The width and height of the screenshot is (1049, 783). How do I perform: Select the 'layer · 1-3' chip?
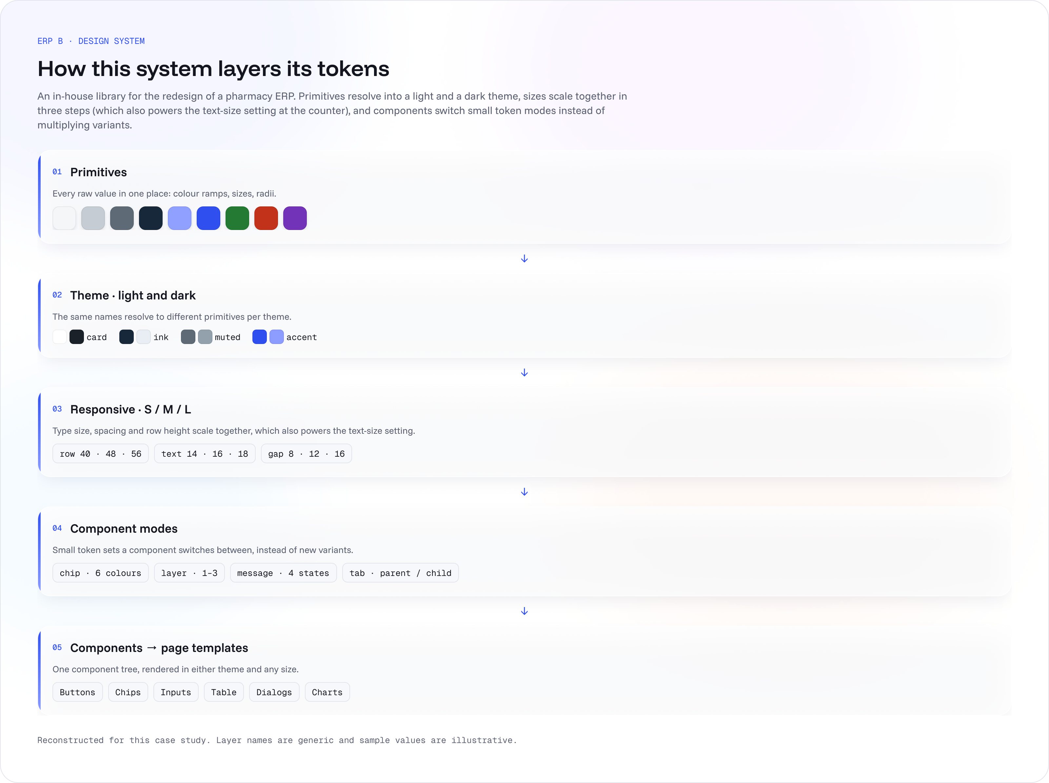pos(189,573)
